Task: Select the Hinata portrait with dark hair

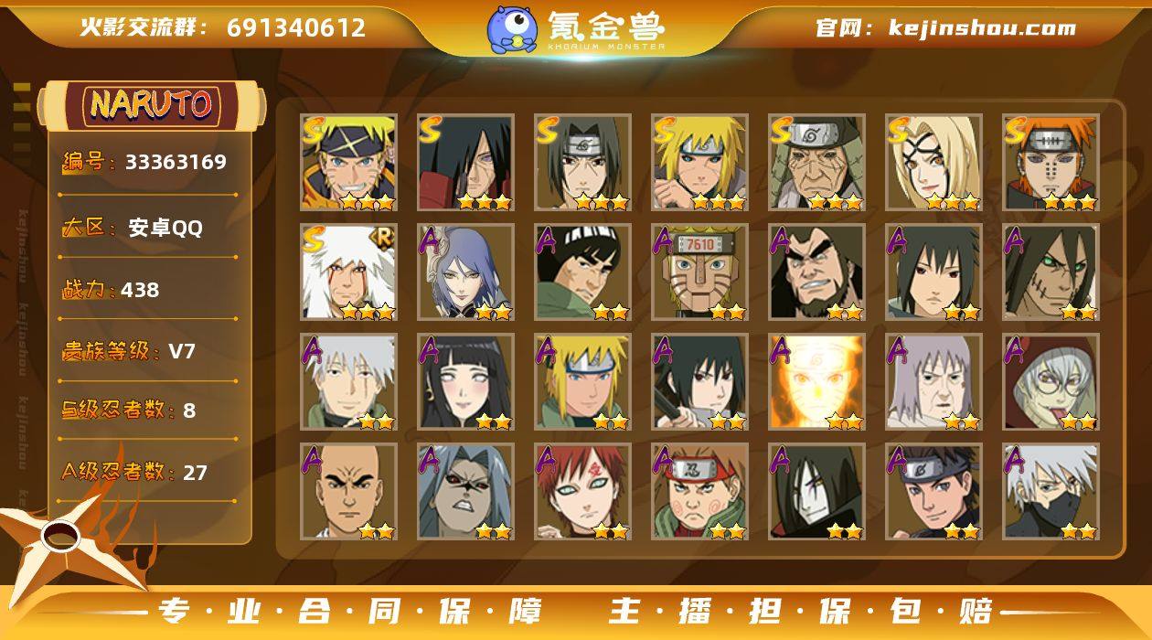Action: [465, 382]
